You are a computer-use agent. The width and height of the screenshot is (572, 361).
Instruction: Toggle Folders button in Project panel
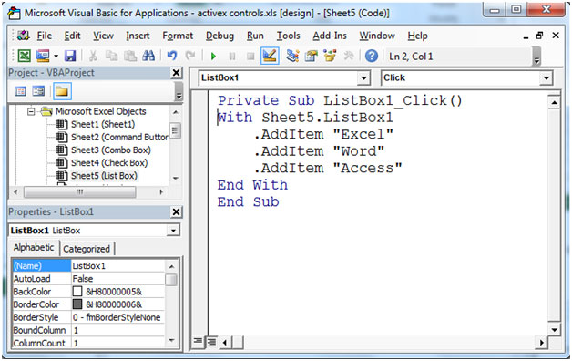(62, 91)
